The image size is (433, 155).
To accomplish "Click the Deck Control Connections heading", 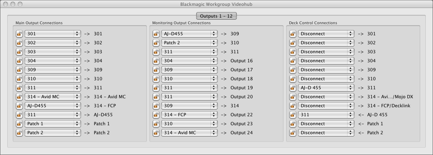I will pos(313,23).
